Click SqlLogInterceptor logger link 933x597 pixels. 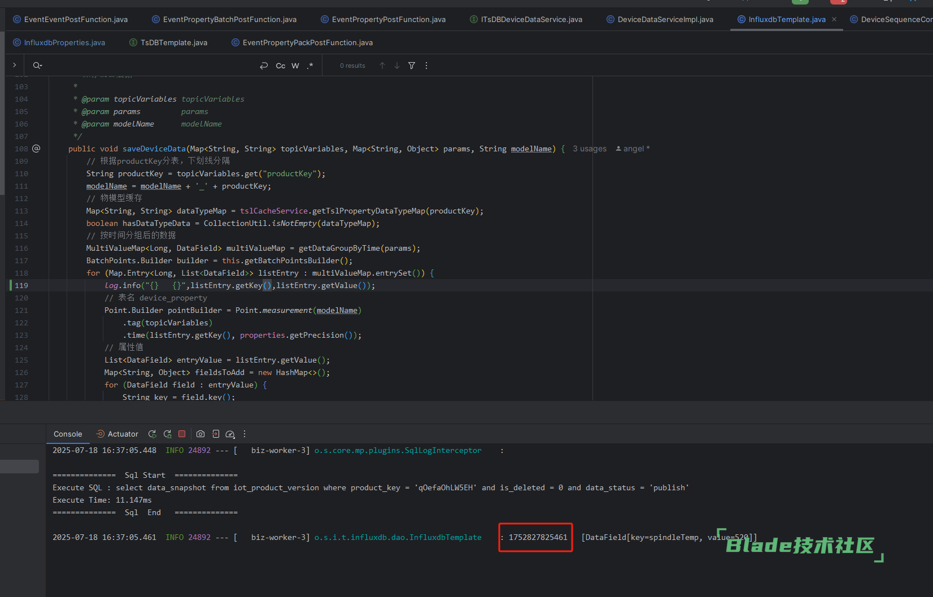click(398, 450)
